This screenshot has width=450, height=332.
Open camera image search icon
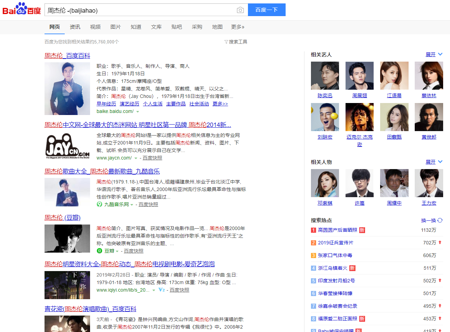pyautogui.click(x=240, y=10)
